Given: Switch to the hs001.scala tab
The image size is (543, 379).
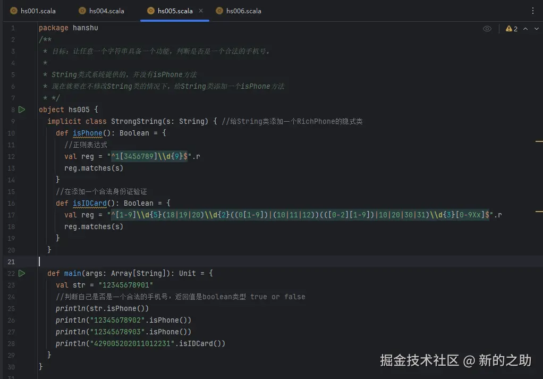Looking at the screenshot, I should coord(37,10).
